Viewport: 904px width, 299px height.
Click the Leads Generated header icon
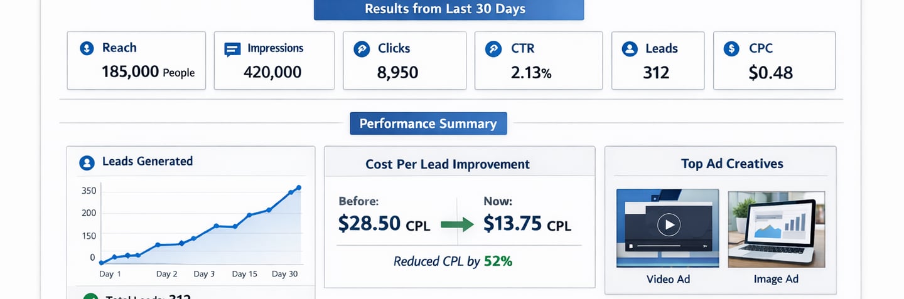[87, 162]
